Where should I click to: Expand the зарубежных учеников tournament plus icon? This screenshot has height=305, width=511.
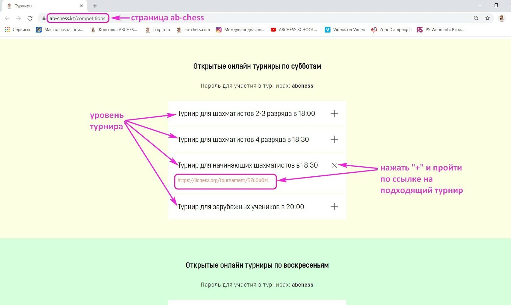point(334,207)
